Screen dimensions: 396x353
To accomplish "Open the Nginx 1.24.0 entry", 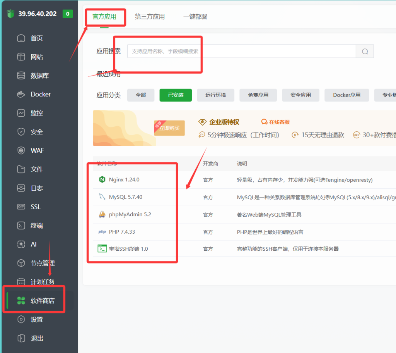I will pyautogui.click(x=124, y=180).
